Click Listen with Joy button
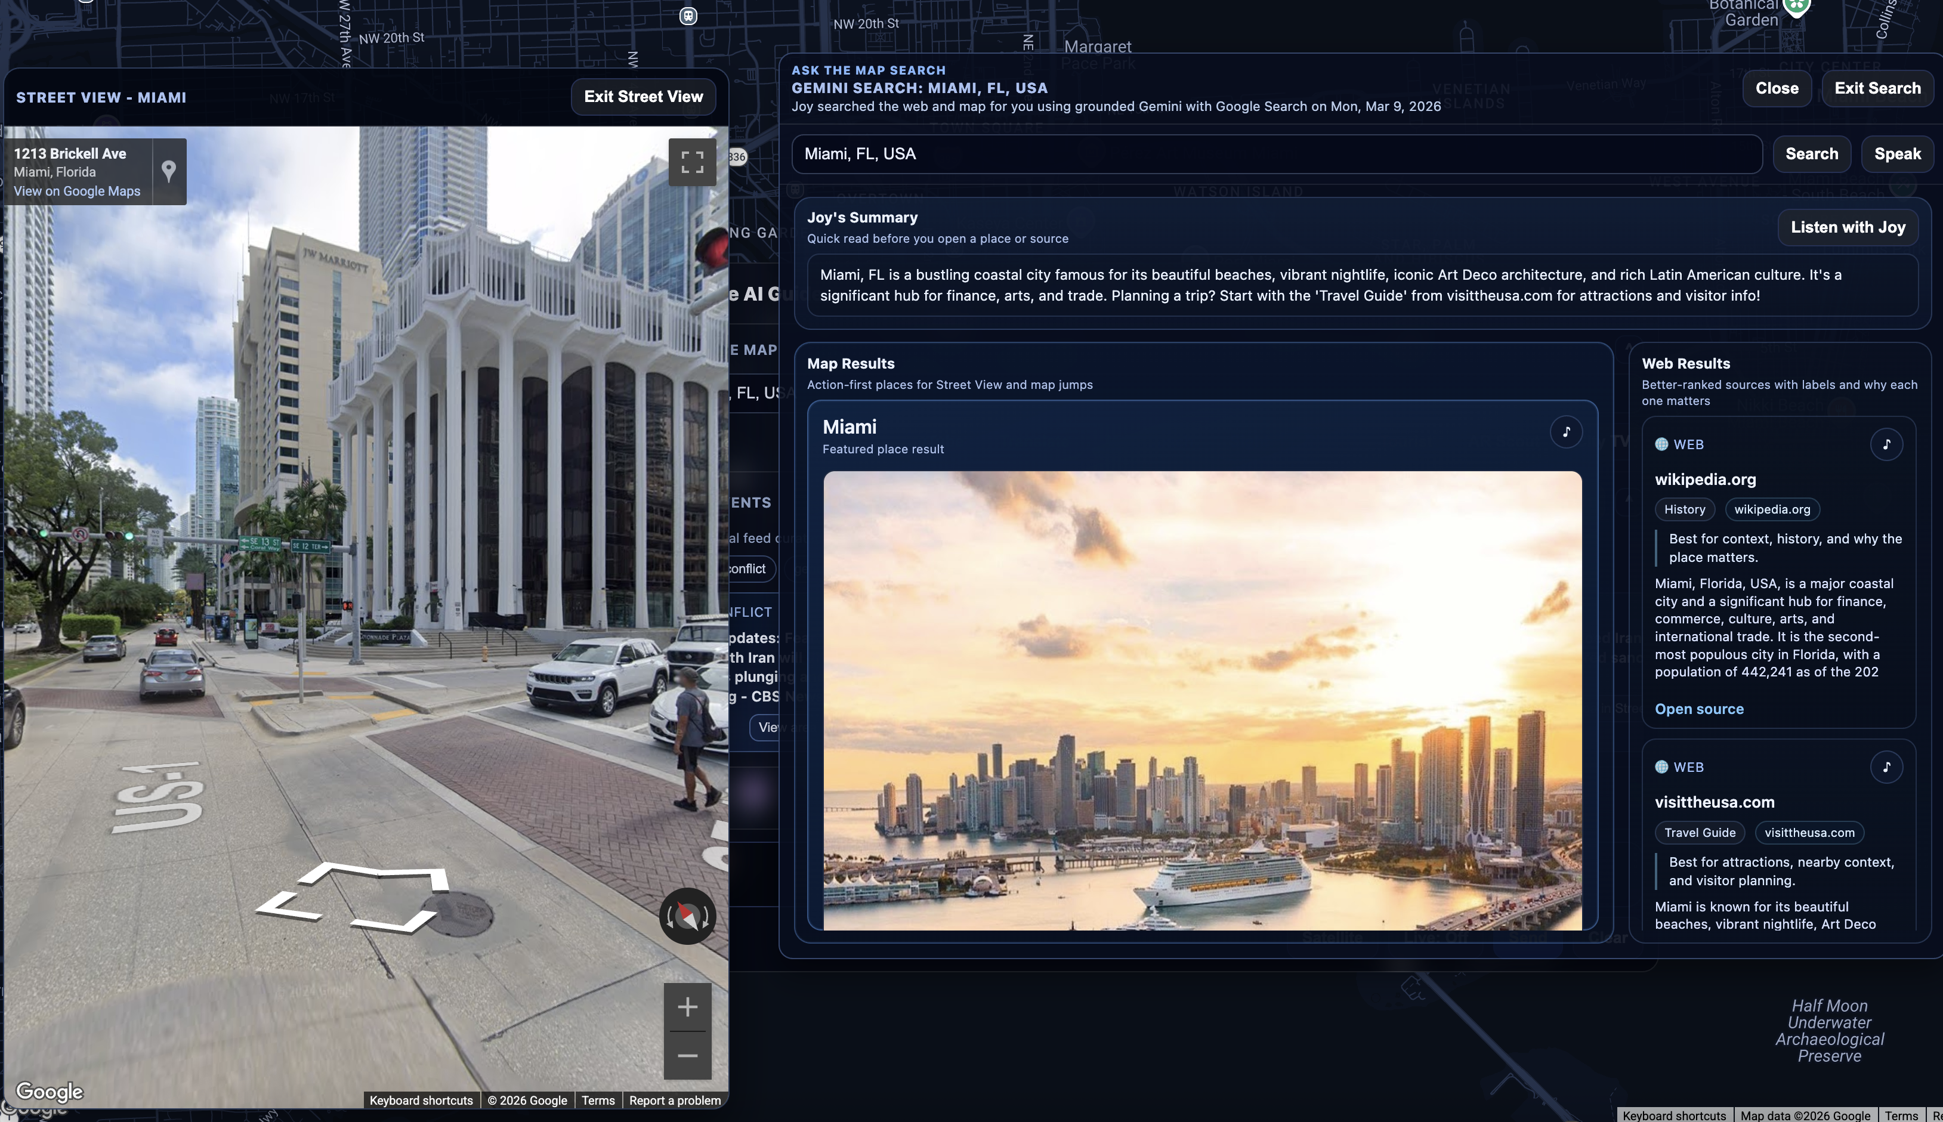The width and height of the screenshot is (1943, 1122). 1848,227
